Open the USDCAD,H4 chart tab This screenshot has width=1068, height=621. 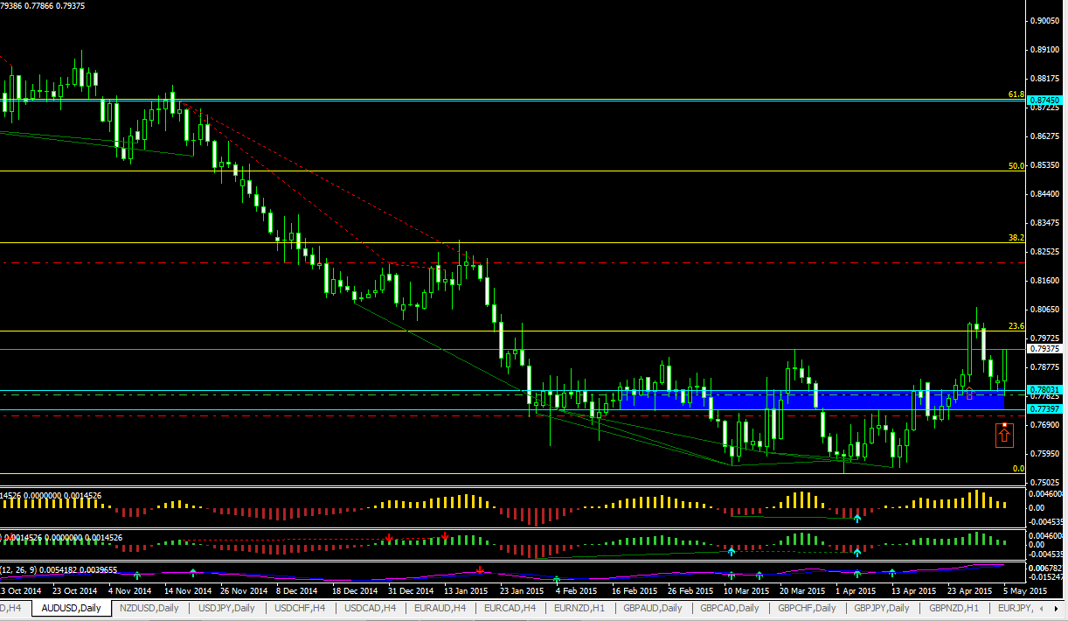(371, 608)
